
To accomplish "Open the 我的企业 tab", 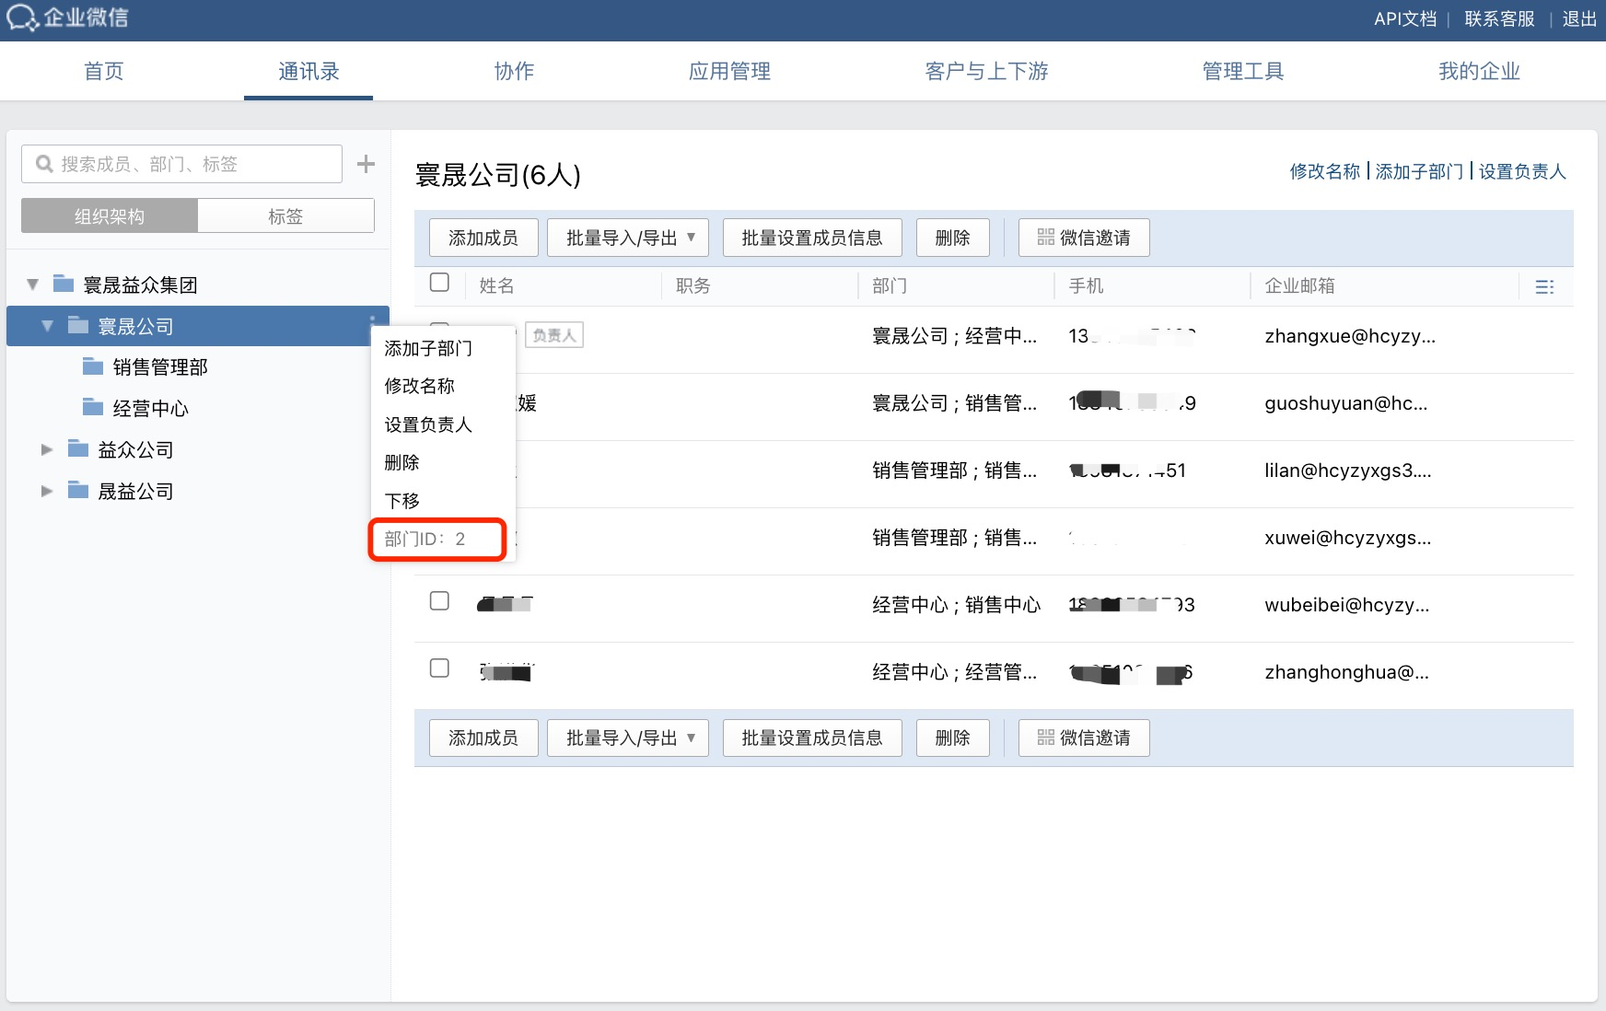I will pos(1479,71).
